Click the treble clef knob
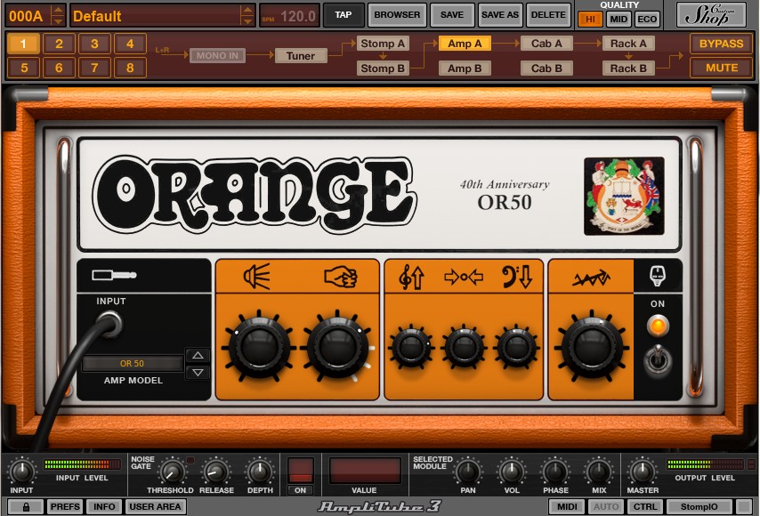760x516 pixels. [411, 346]
